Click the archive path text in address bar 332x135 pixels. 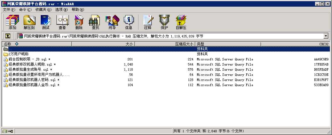point(114,36)
